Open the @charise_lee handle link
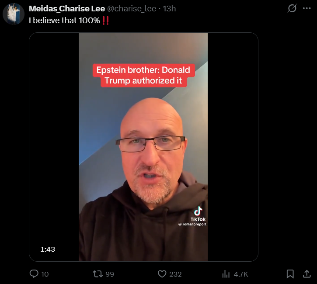The width and height of the screenshot is (317, 284). click(x=132, y=9)
